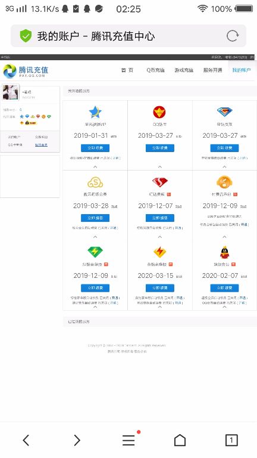Click 开通 link under 2019-12-07 red diamond
Image resolution: width=257 pixels, height=458 pixels.
[178, 228]
